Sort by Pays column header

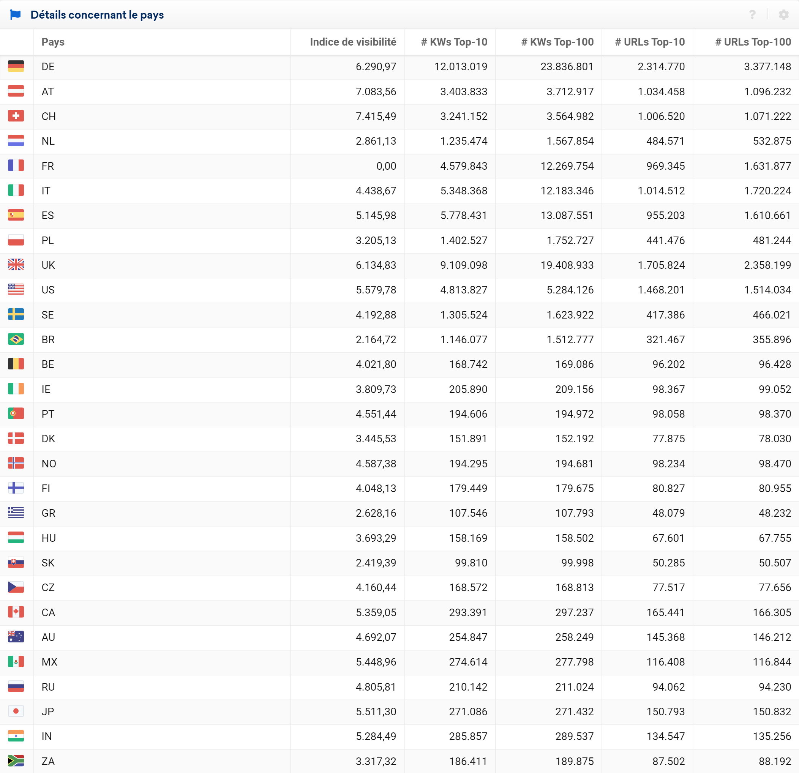tap(53, 42)
